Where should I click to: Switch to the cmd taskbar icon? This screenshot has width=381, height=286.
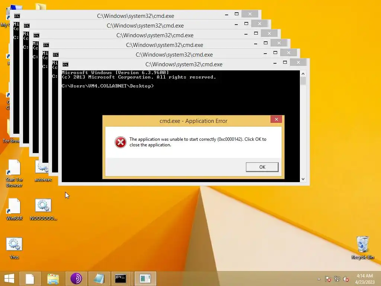click(x=121, y=279)
